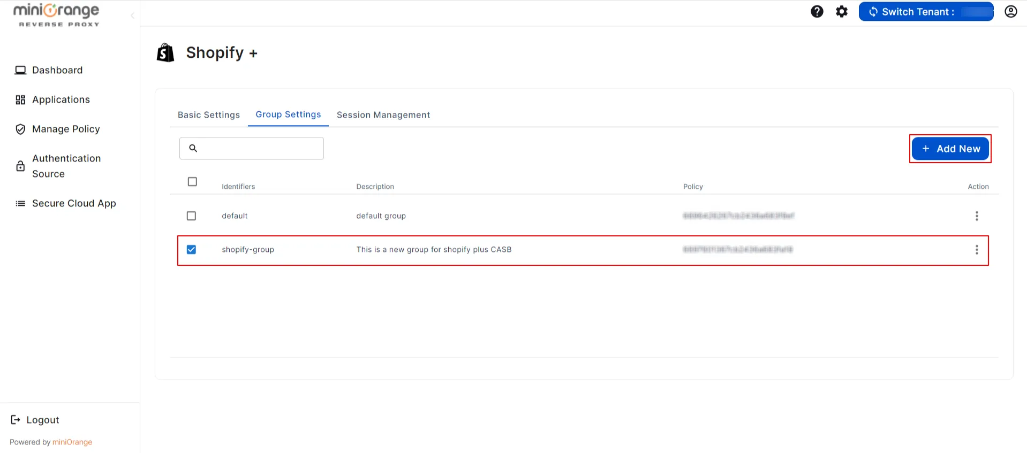Screen dimensions: 1027x453
Task: Switch to the Basic Settings tab
Action: 209,115
